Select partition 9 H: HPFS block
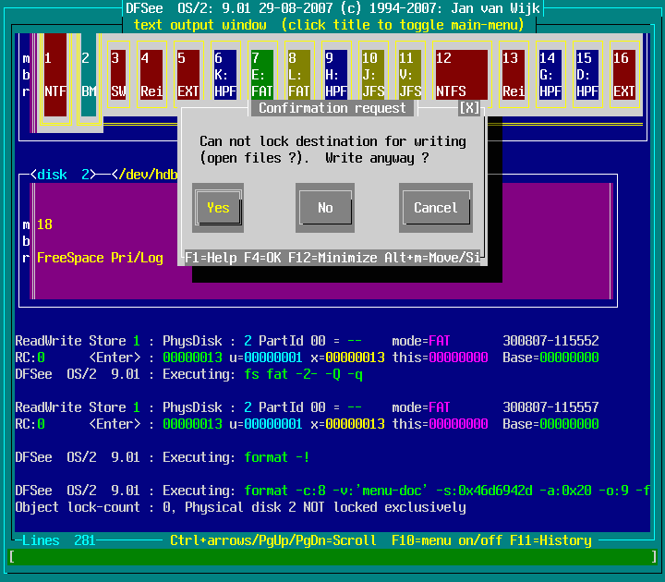This screenshot has height=582, width=665. tap(335, 75)
